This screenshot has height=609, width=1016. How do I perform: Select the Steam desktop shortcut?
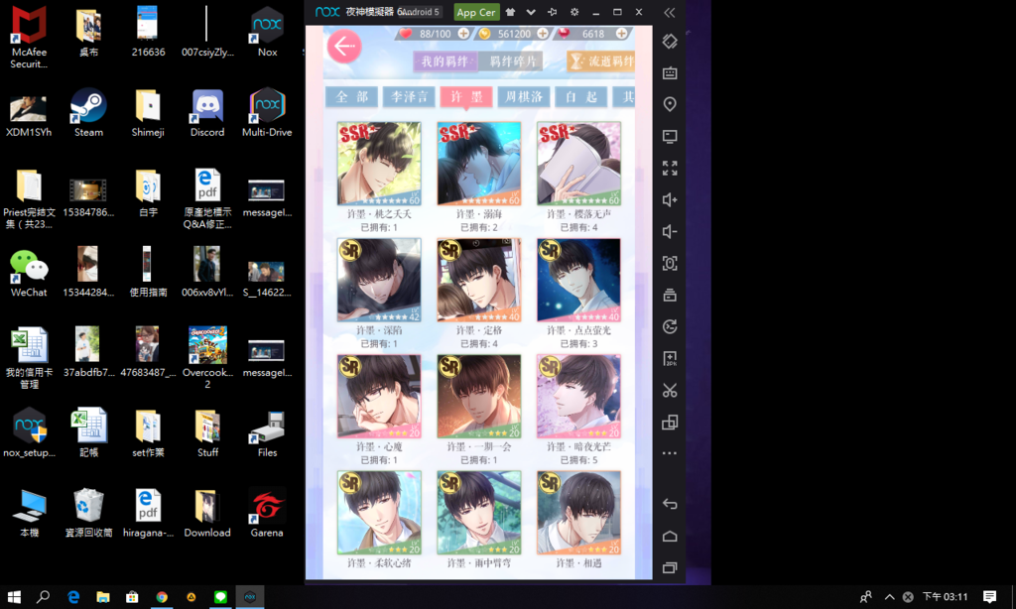point(88,113)
